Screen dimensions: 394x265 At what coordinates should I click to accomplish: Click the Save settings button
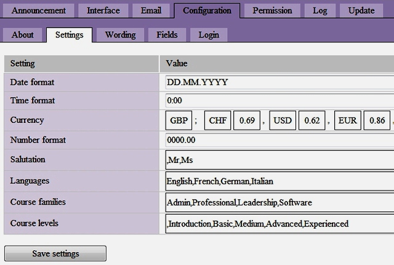[x=55, y=253]
